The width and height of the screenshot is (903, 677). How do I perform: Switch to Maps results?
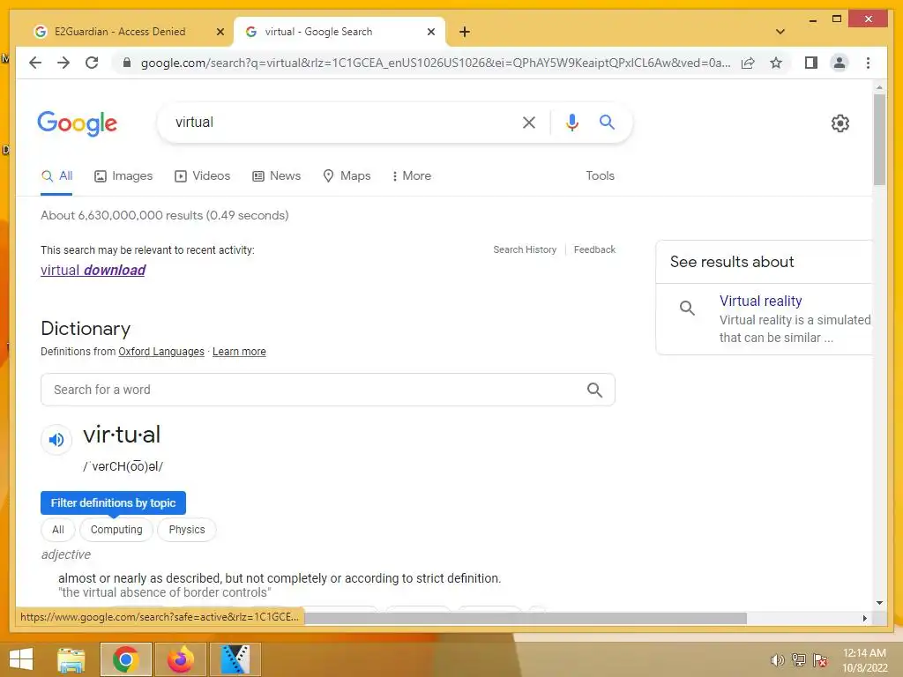pos(347,176)
